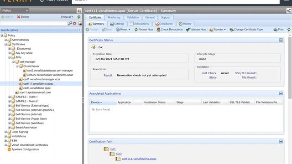Collapse the ClusterIssuer folder
The image size is (292, 164).
[x=17, y=67]
